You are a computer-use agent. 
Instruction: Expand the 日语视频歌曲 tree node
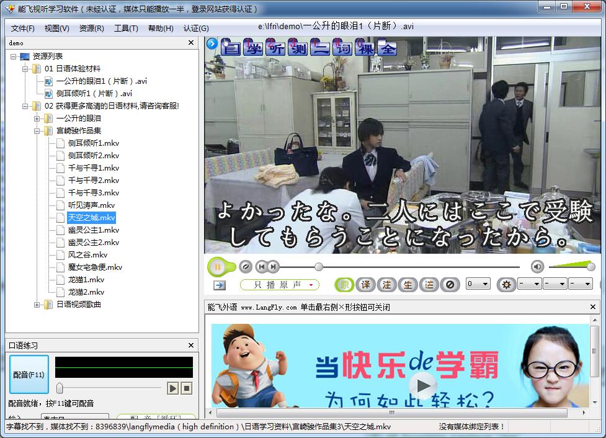(x=38, y=304)
